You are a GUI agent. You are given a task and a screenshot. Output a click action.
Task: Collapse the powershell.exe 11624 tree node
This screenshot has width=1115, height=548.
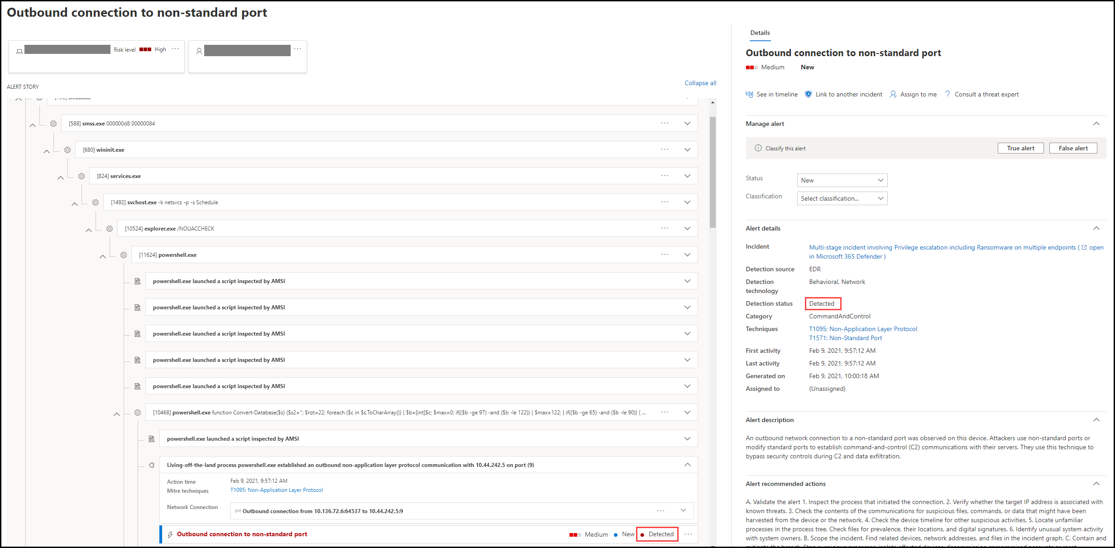point(103,256)
